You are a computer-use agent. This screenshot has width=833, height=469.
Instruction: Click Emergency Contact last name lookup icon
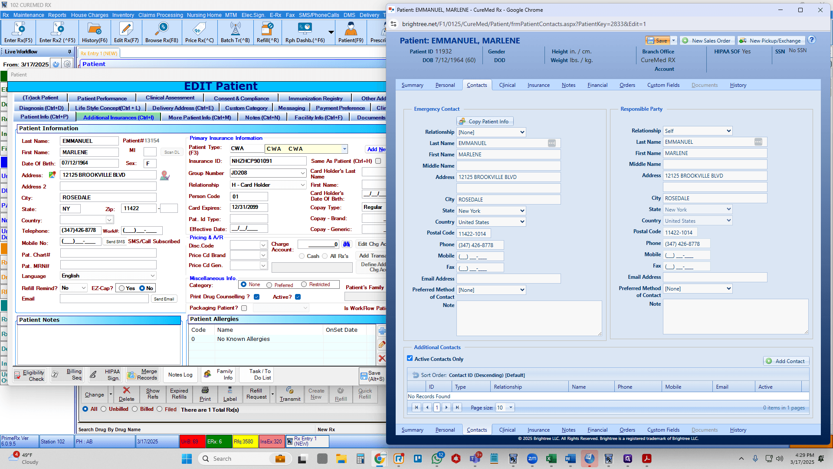point(551,143)
